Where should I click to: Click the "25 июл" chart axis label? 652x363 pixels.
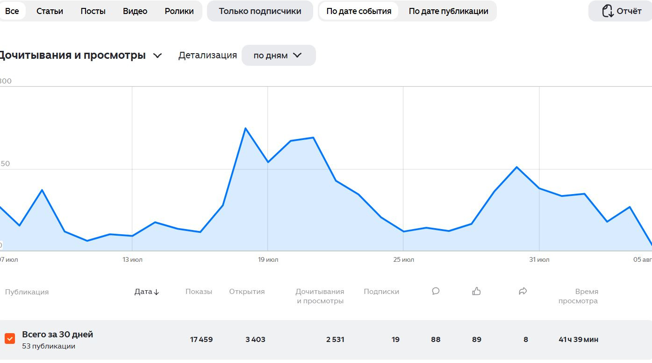[x=404, y=259]
